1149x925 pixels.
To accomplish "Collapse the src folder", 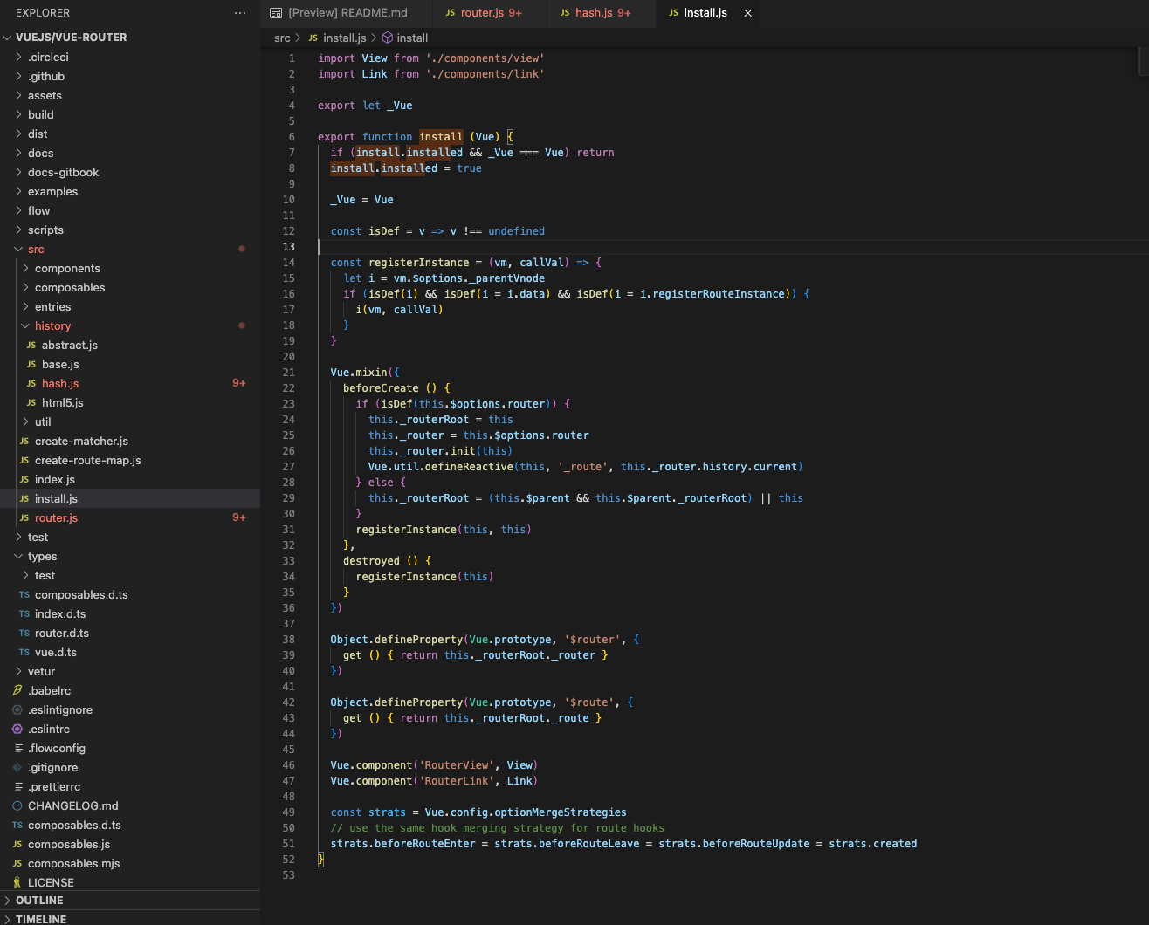I will point(19,250).
